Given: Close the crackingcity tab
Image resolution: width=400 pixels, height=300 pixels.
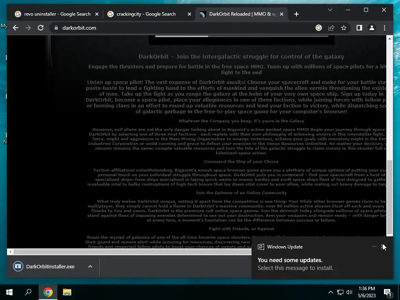Looking at the screenshot, I should [x=189, y=14].
